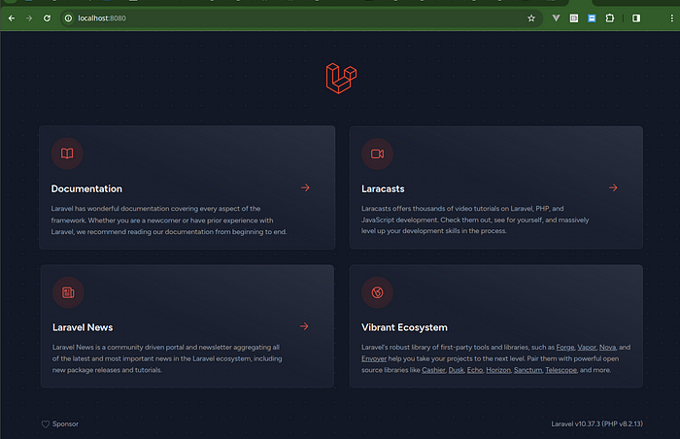The height and width of the screenshot is (439, 680).
Task: Open the Chrome three-dot menu
Action: tap(672, 18)
